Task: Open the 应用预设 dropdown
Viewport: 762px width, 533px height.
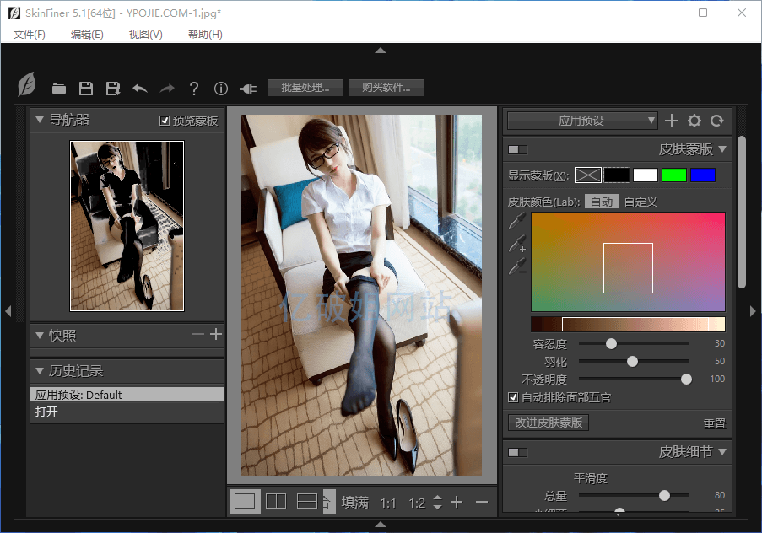Action: click(582, 121)
